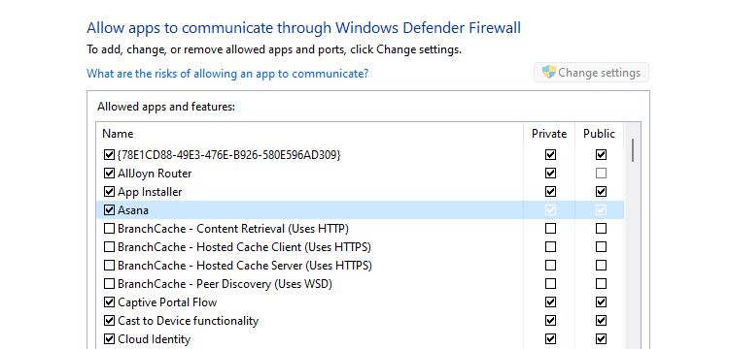Uncheck the Captive Portal Flow name checkbox
This screenshot has width=729, height=349.
[x=109, y=302]
